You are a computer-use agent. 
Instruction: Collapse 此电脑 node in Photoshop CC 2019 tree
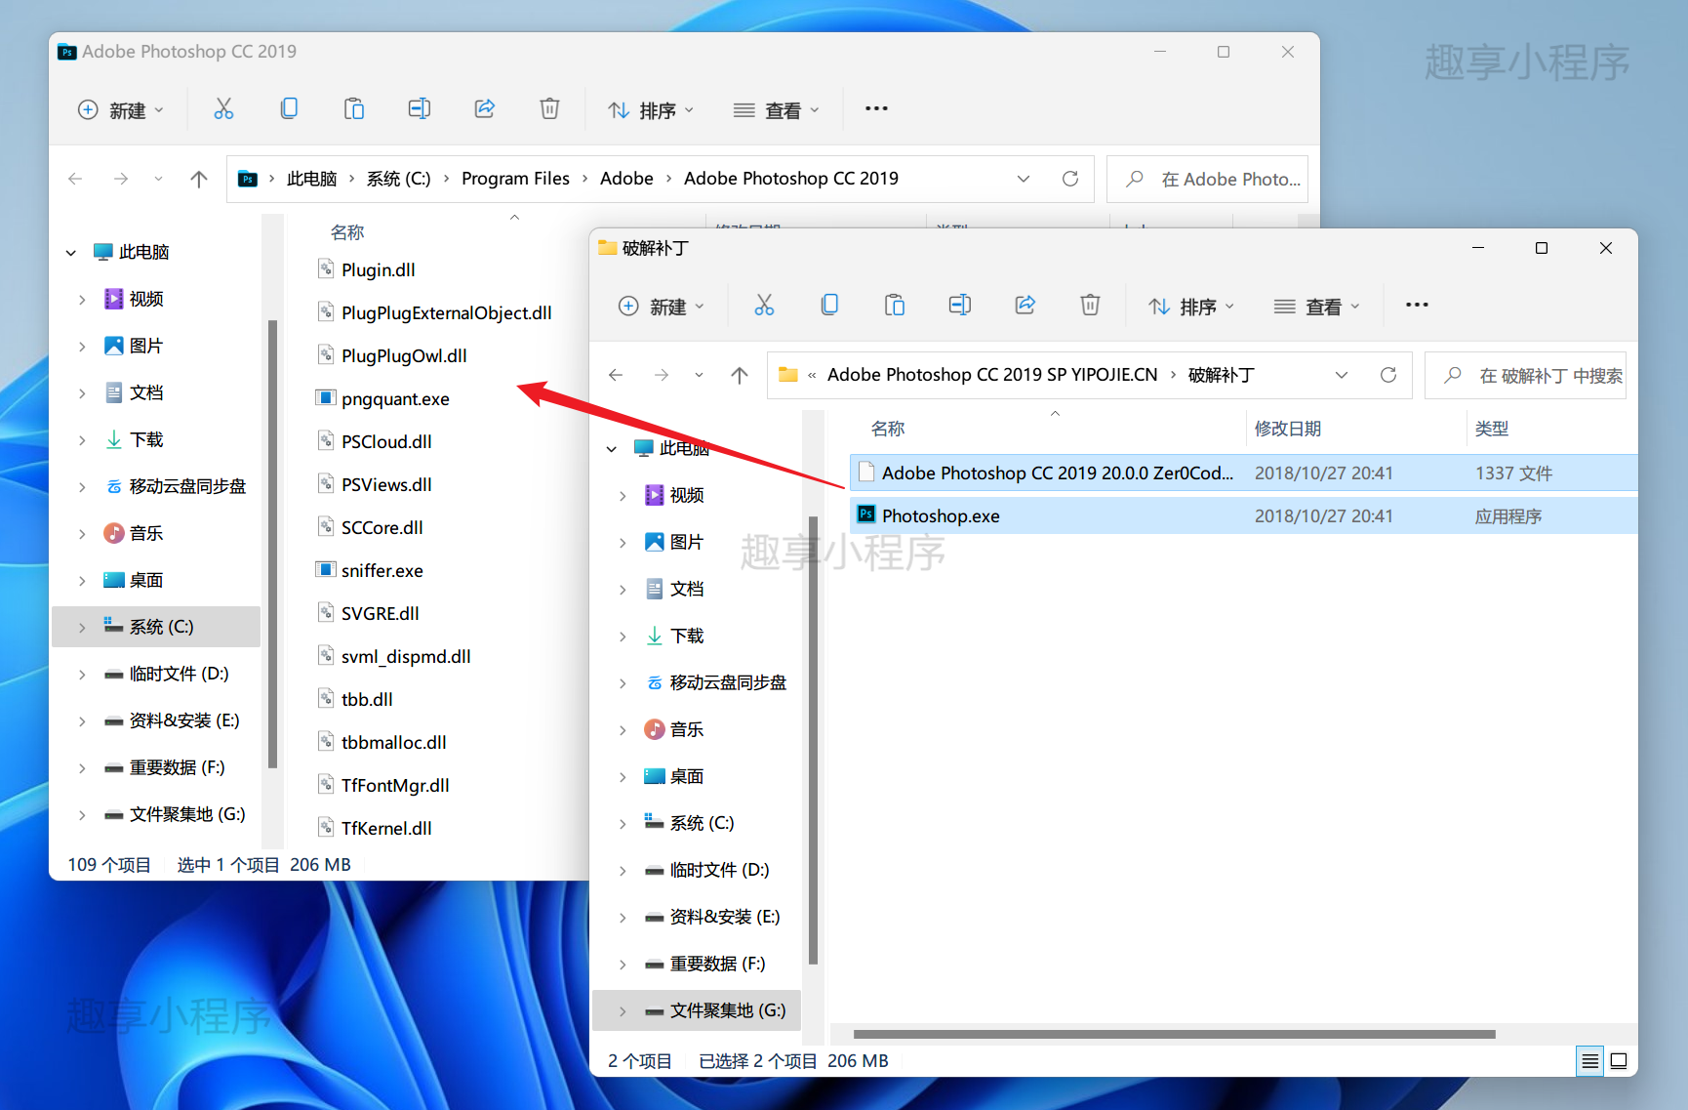pyautogui.click(x=71, y=253)
